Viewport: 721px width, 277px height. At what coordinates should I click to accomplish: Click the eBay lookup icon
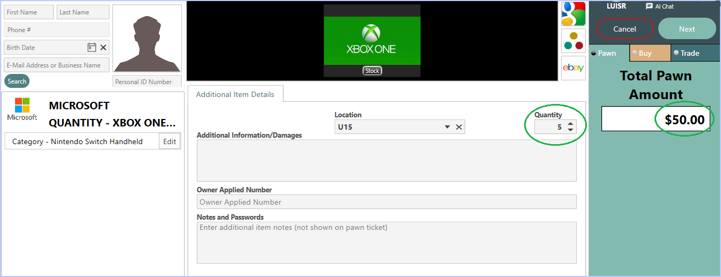(x=573, y=68)
